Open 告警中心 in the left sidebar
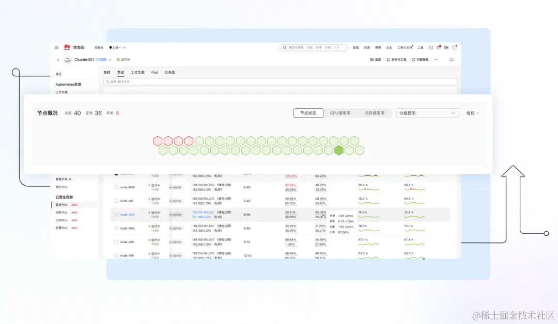 pos(61,228)
